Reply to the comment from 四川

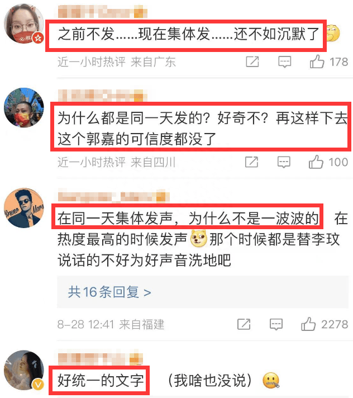click(x=284, y=162)
